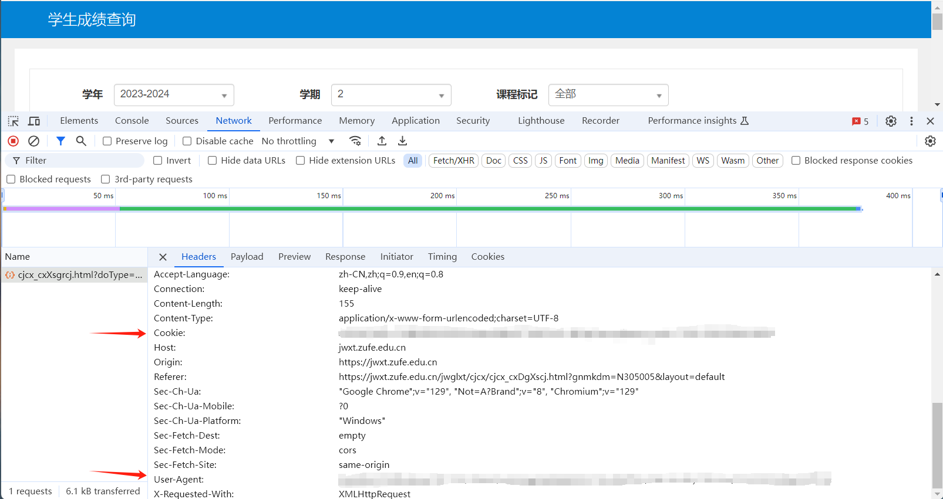Toggle the network filter funnel icon

pos(60,141)
